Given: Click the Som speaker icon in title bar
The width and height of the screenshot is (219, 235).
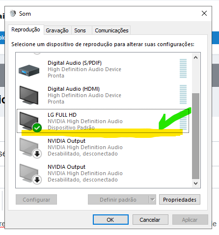Looking at the screenshot, I should point(13,13).
